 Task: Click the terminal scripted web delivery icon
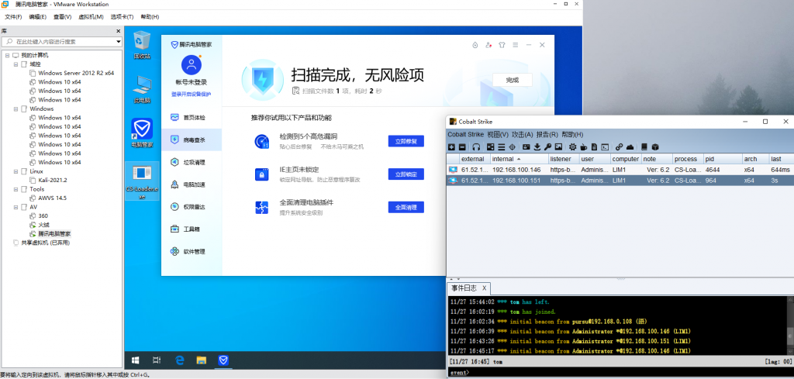(605, 147)
